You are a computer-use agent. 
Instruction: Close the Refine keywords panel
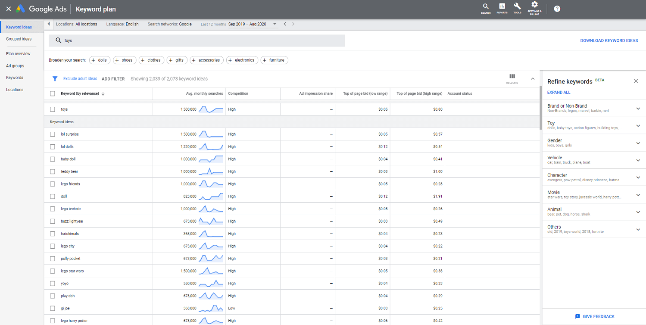pyautogui.click(x=636, y=81)
